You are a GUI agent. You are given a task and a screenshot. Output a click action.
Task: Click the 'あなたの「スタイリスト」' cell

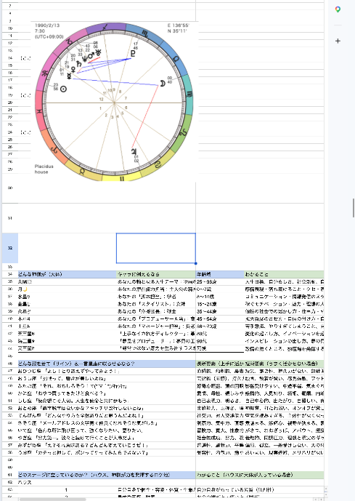pyautogui.click(x=156, y=304)
